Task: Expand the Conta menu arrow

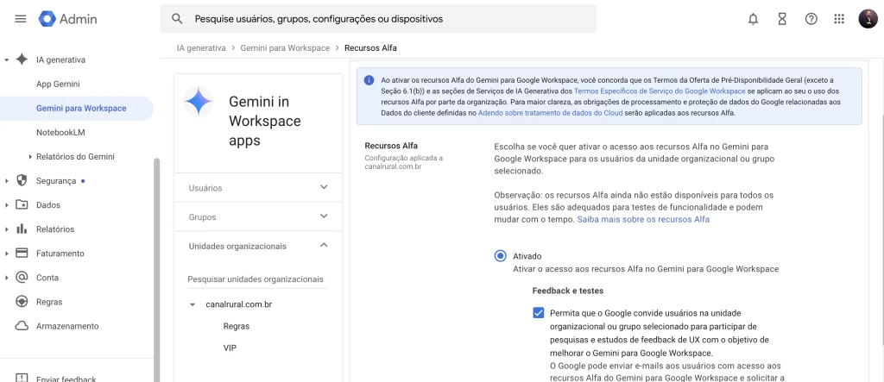Action: [x=6, y=278]
